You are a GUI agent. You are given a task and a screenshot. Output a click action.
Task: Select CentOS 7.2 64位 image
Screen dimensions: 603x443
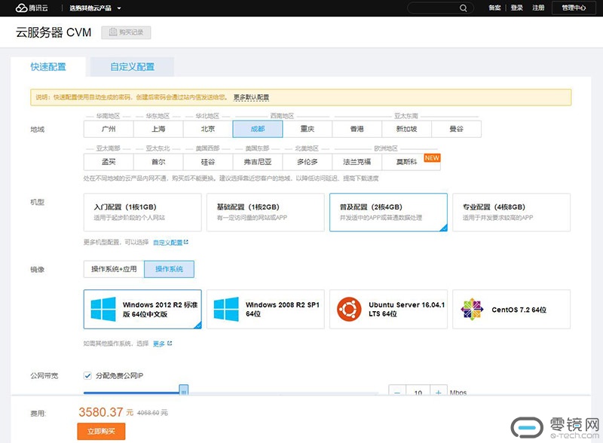click(x=512, y=309)
